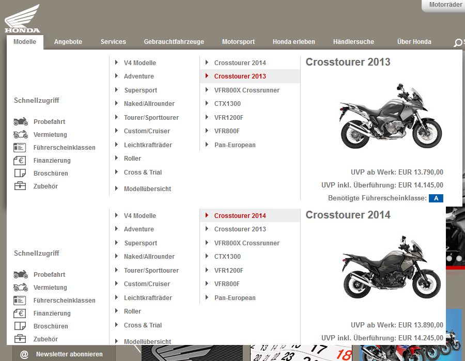Click Führerscheinklassen card icon in upper Schnellzugriff

20,148
